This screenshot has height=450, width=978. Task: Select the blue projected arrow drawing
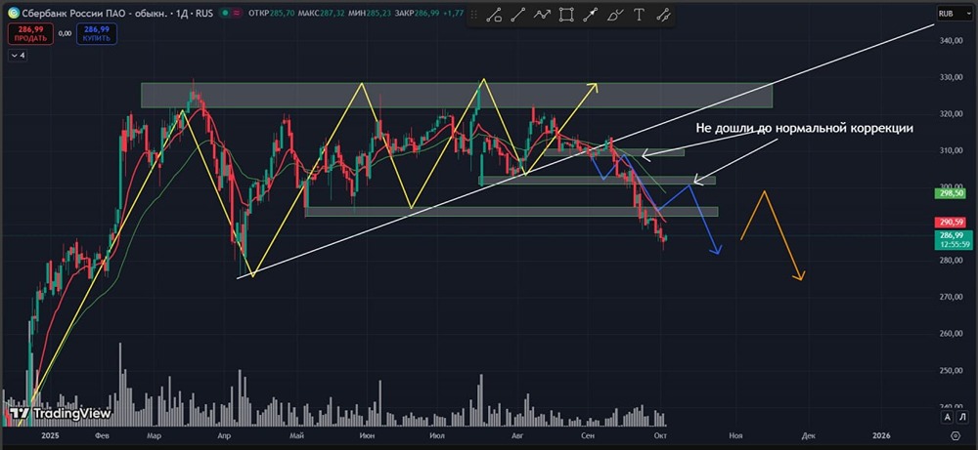[x=656, y=204]
